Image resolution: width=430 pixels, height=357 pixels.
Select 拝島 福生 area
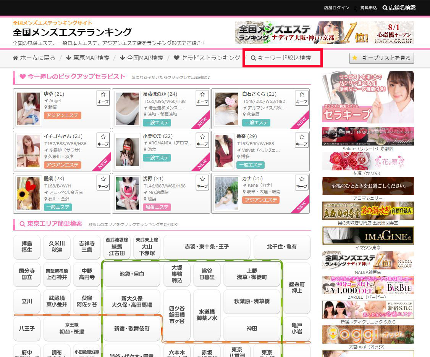coord(27,247)
